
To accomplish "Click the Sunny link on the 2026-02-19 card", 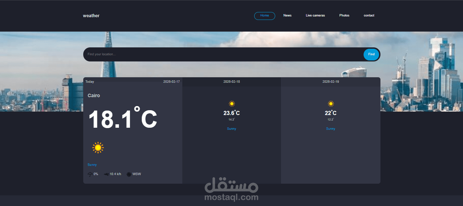I will point(331,128).
